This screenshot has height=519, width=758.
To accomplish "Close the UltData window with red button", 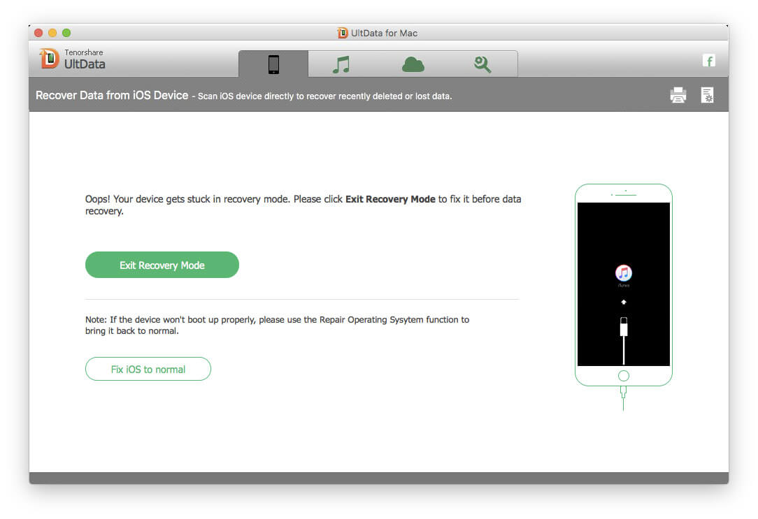I will click(39, 33).
